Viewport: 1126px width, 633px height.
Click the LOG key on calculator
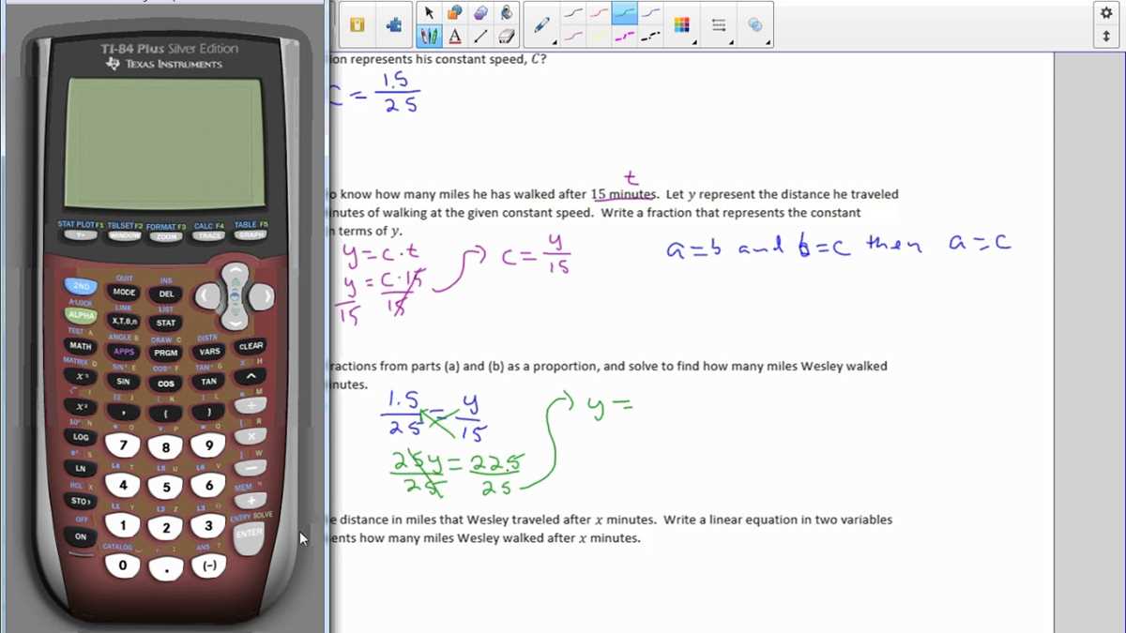(x=81, y=437)
